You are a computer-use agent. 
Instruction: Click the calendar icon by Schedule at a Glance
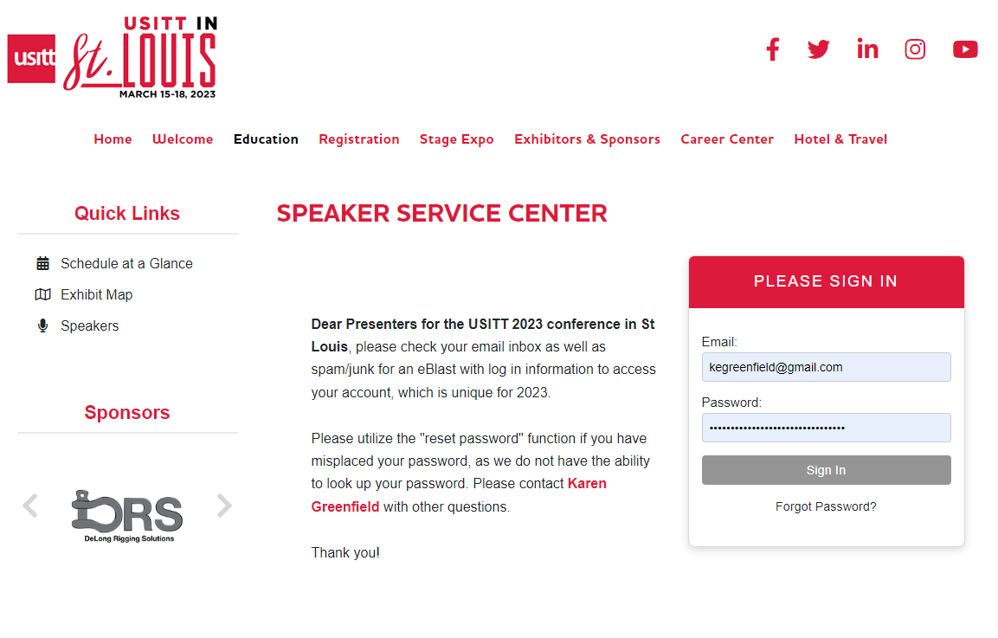pos(42,263)
